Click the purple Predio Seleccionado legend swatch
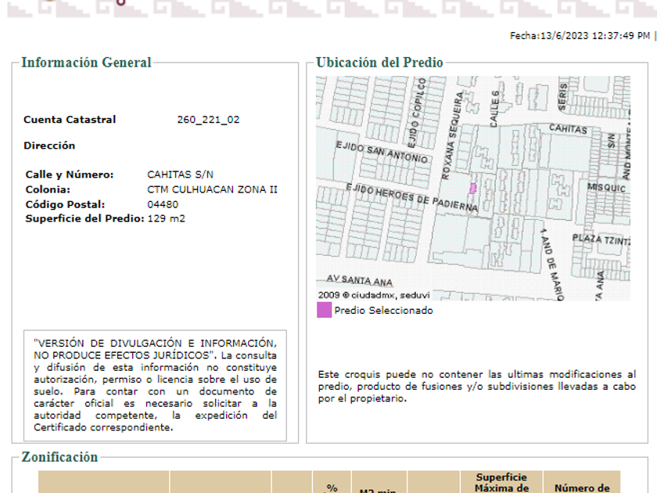This screenshot has width=657, height=493. (x=324, y=310)
